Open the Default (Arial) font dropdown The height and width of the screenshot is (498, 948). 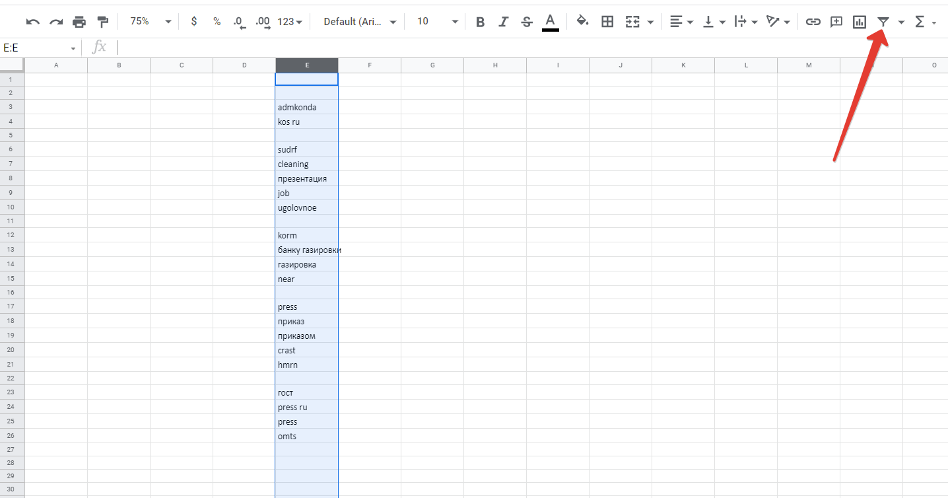click(360, 22)
